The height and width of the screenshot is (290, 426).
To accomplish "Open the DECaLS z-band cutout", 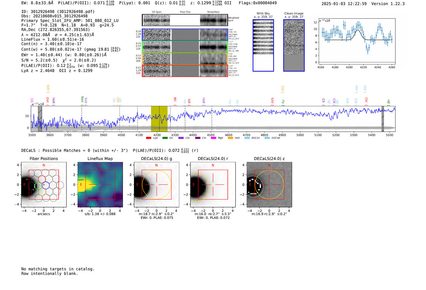I will click(269, 185).
